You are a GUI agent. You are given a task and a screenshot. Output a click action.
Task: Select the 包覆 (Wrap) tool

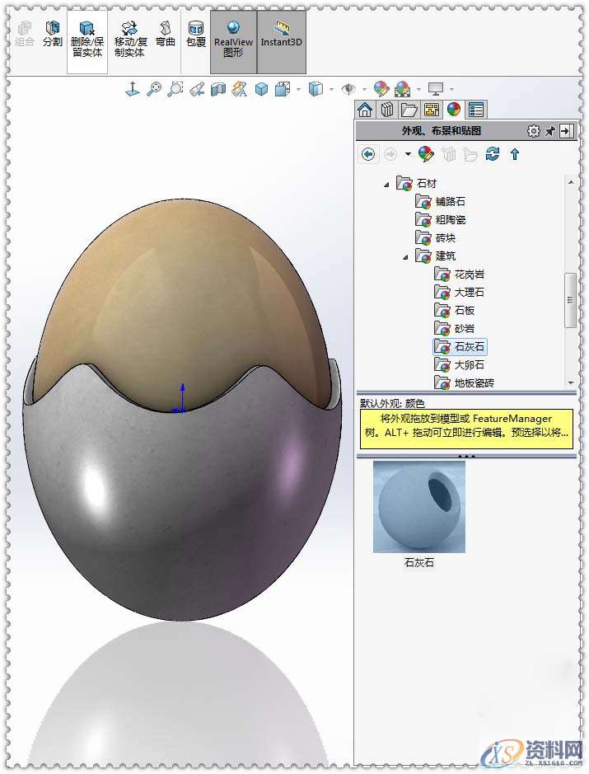pyautogui.click(x=196, y=34)
